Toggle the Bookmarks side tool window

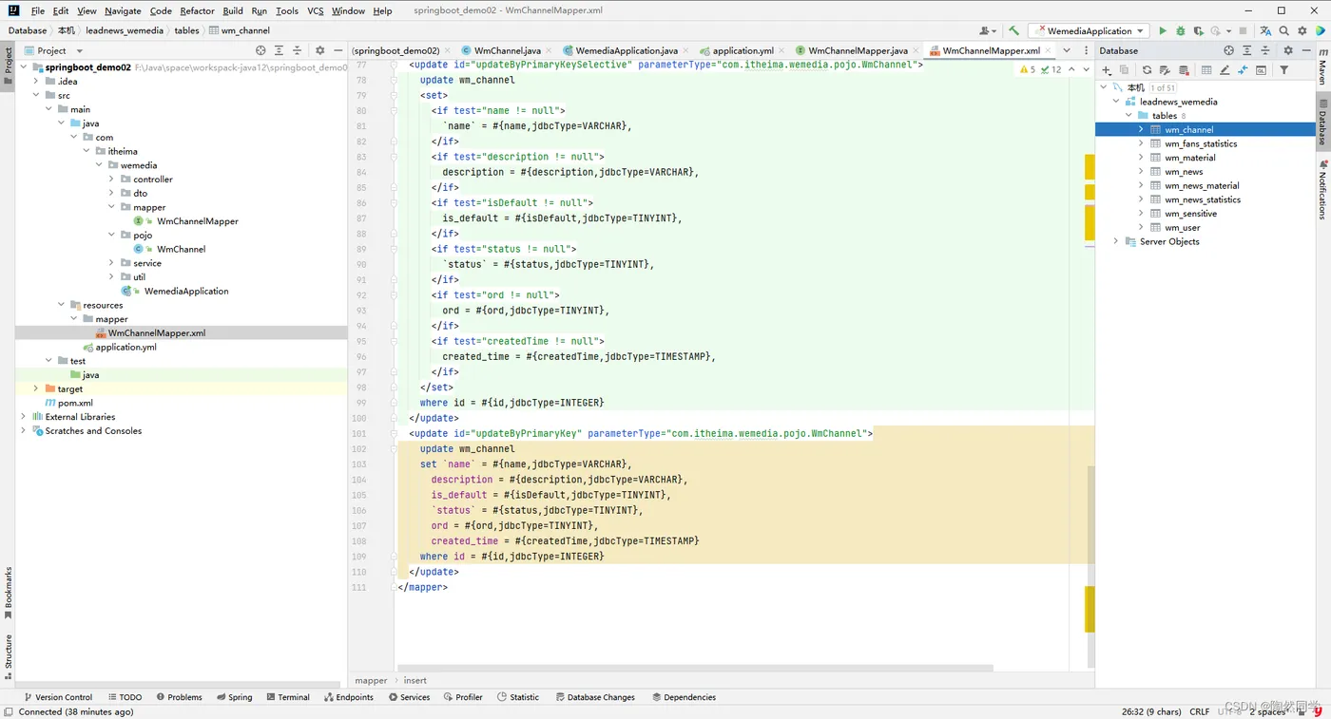(8, 593)
